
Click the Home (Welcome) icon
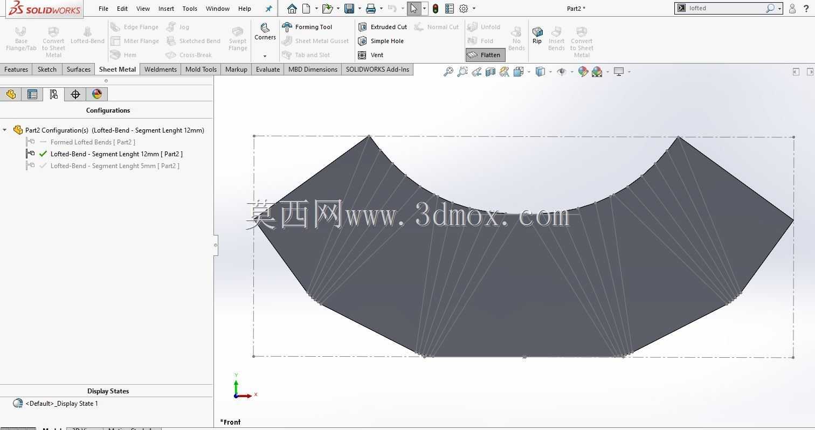click(x=292, y=9)
